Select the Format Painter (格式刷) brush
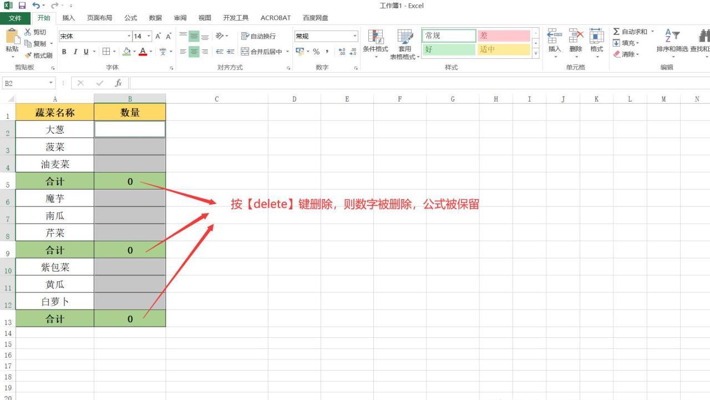 pyautogui.click(x=28, y=55)
